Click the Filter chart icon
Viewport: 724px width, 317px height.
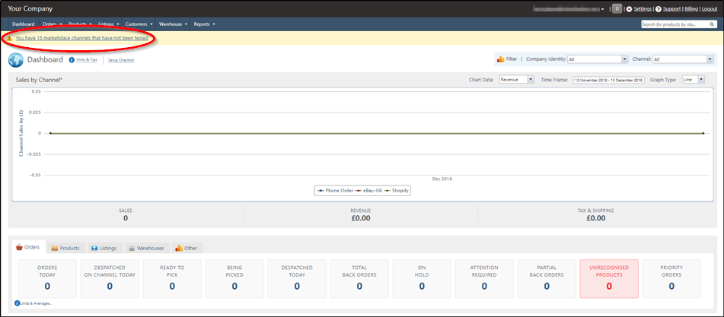click(500, 59)
